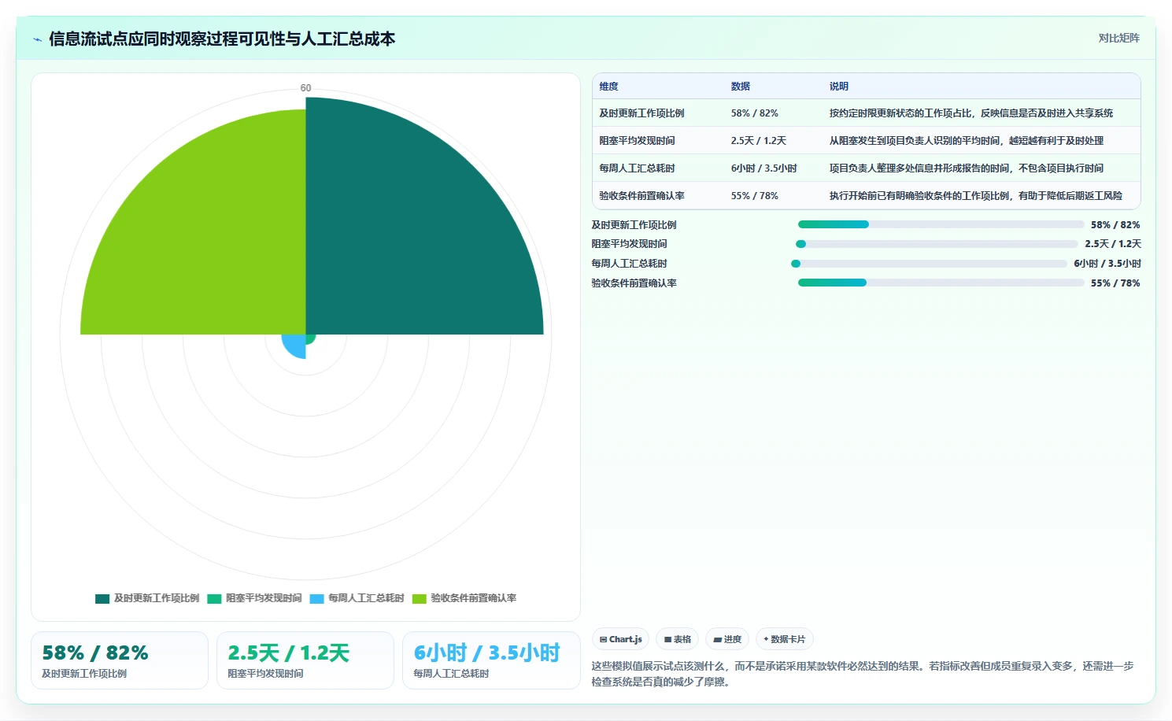Viewport: 1172px width, 721px height.
Task: Click table value 6小时 / 3.5小时
Action: [x=763, y=168]
